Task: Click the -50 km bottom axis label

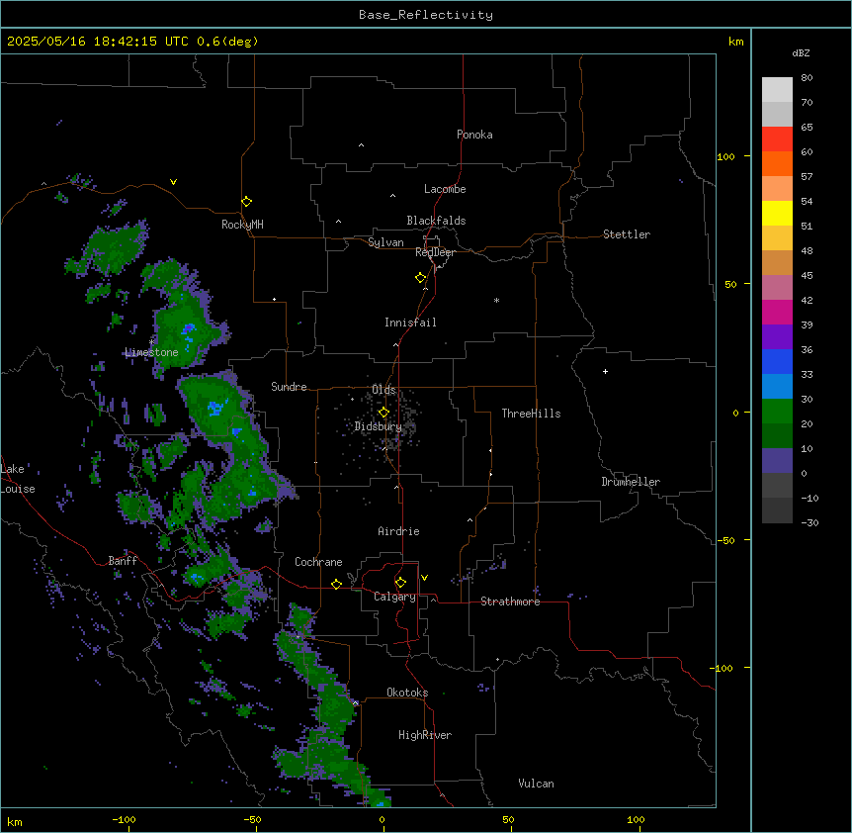Action: pos(252,819)
